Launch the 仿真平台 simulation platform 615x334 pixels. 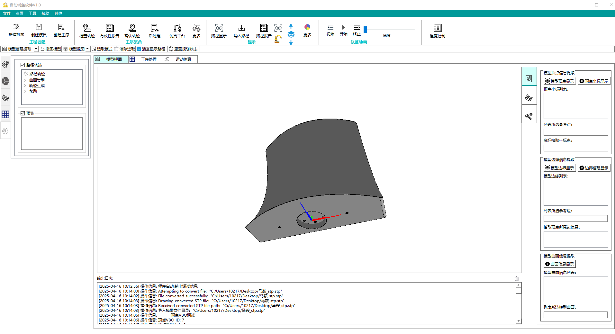(177, 31)
